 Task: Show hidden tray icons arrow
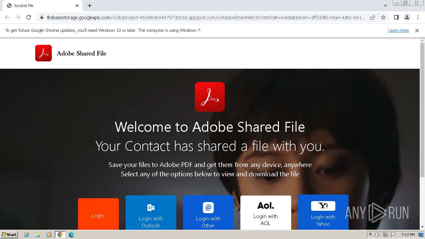coord(371,235)
